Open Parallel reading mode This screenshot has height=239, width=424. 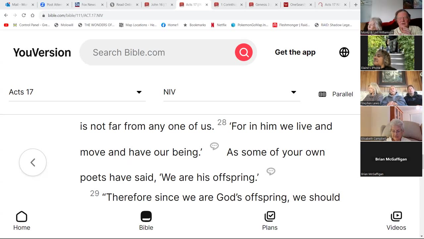[336, 94]
